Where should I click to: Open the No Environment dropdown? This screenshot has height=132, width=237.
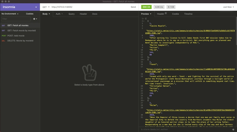[x=10, y=14]
